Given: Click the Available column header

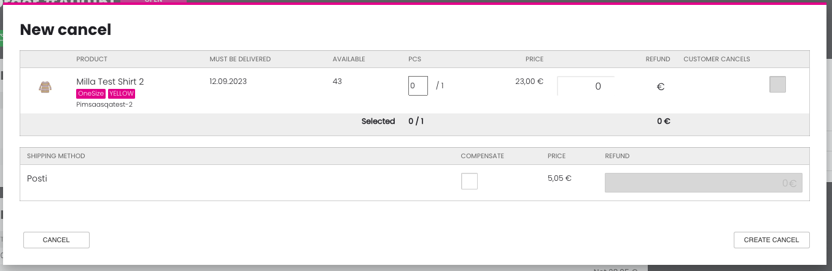Looking at the screenshot, I should (349, 59).
